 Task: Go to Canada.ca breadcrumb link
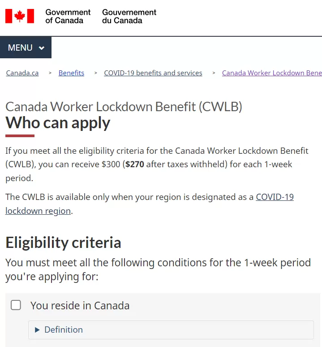(22, 73)
